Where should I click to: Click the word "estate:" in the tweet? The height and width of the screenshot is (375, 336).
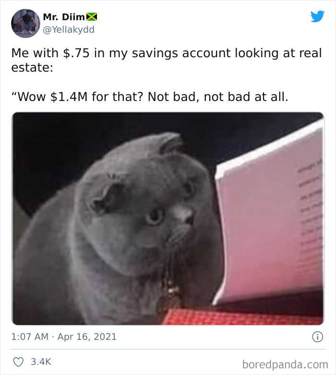(32, 68)
